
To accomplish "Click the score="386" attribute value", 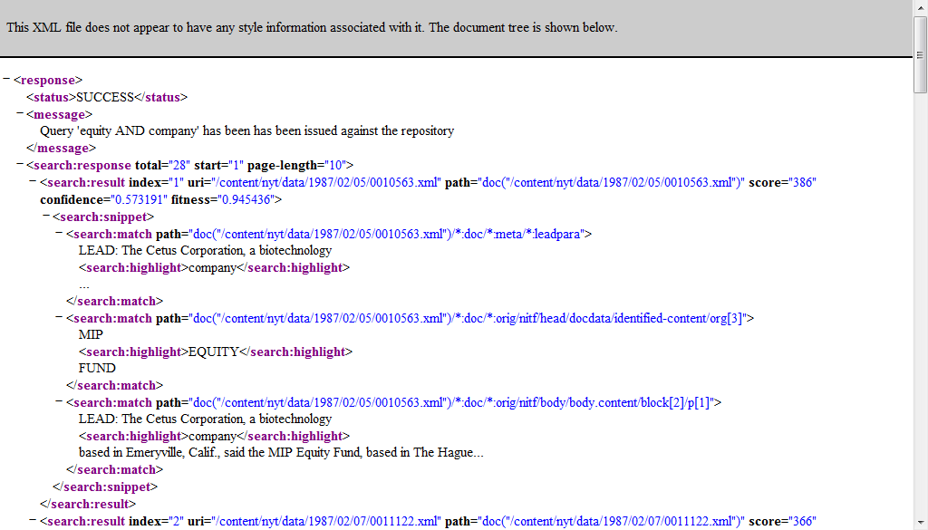I will 803,182.
